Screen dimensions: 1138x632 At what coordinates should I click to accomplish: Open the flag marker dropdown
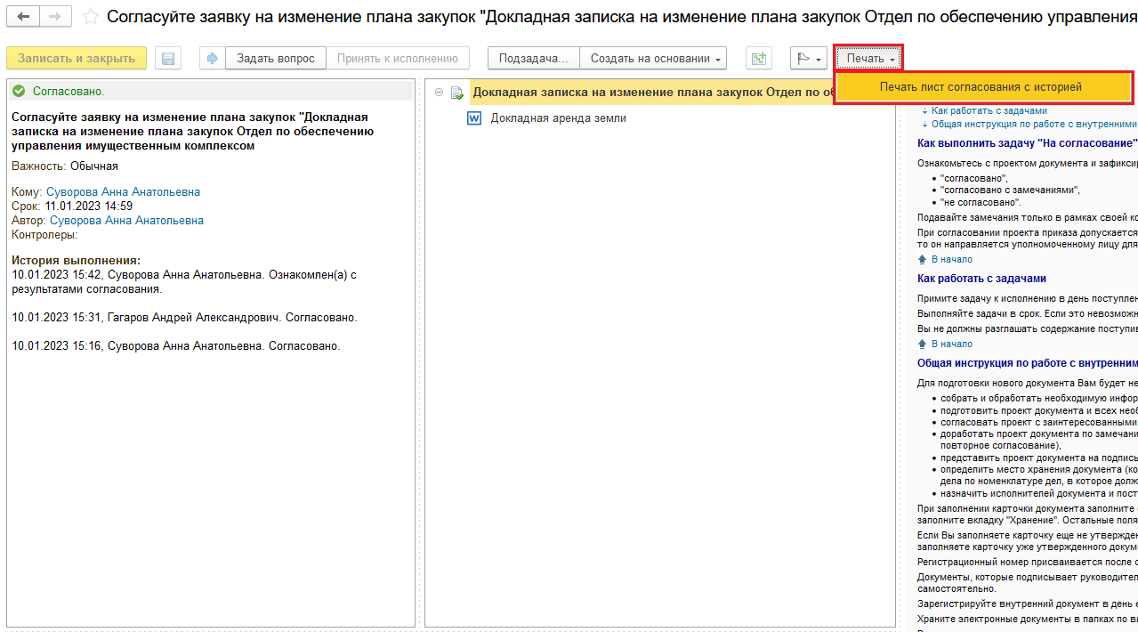tap(808, 59)
